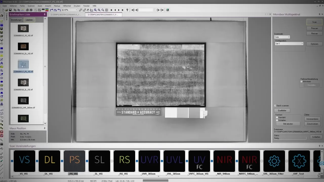The image size is (324, 182).
Task: Enable the Schärfen contrast checkbox
Action: point(277,120)
